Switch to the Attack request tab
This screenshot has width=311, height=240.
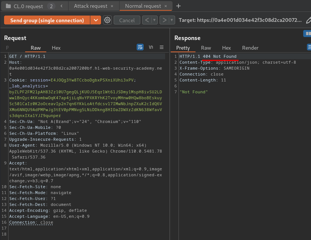pos(91,6)
